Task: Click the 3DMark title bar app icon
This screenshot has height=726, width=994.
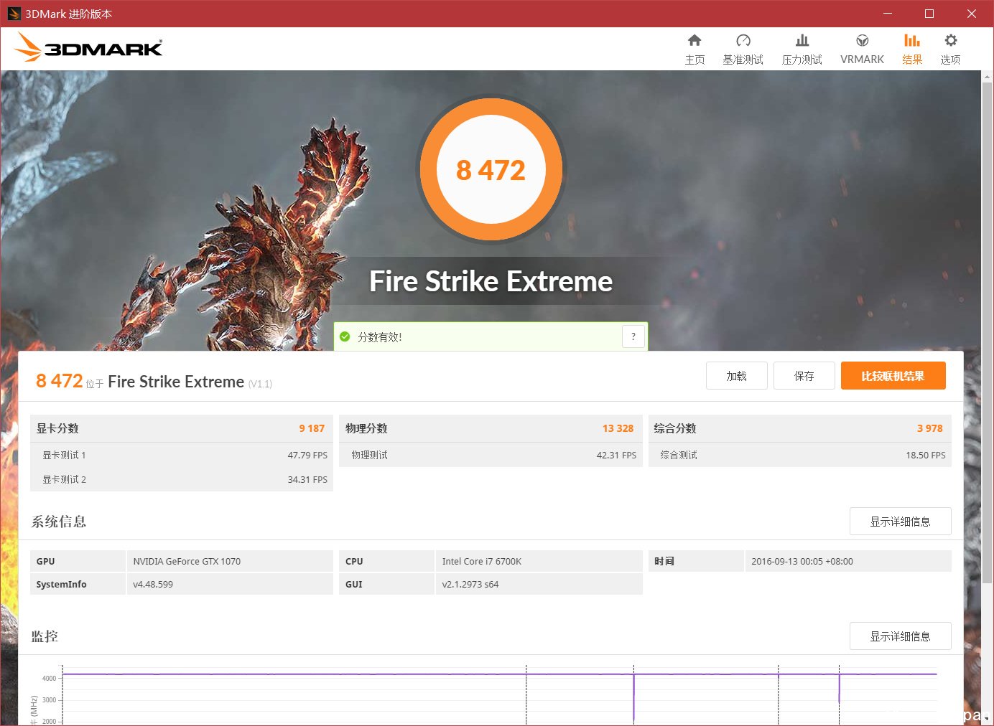Action: click(x=13, y=14)
